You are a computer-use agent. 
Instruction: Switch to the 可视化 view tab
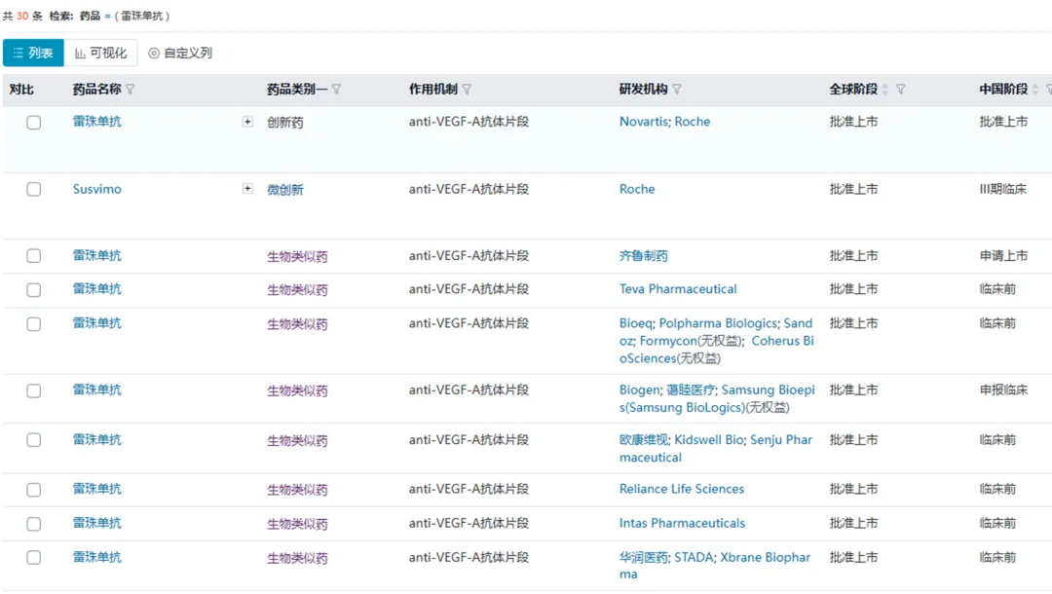[x=101, y=54]
